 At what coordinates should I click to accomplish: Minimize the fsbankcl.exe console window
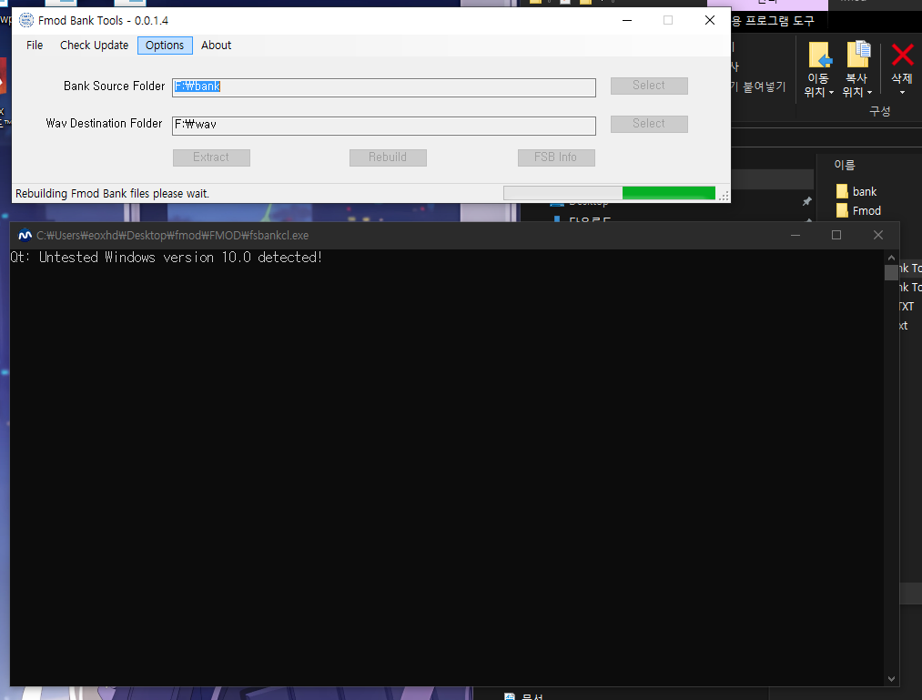(795, 235)
